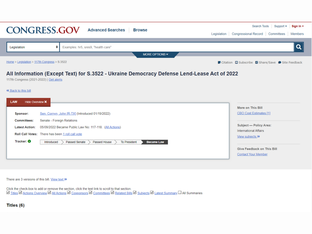The width and height of the screenshot is (312, 234).
Task: Open All Actions link in Latest Action
Action: [112, 127]
